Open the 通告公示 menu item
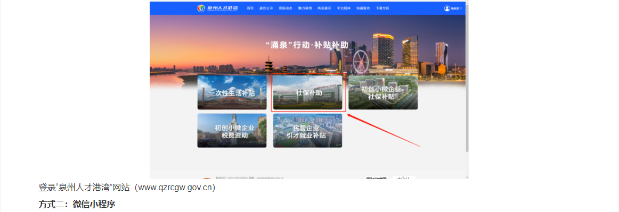This screenshot has width=619, height=212. click(266, 9)
